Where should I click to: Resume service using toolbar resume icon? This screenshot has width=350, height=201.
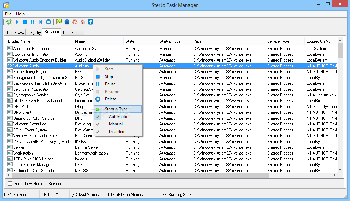pyautogui.click(x=41, y=22)
